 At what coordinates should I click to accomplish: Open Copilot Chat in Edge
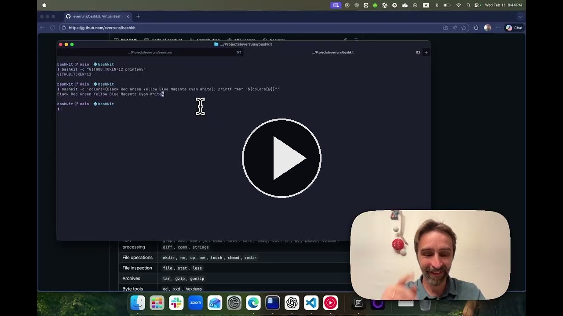514,28
